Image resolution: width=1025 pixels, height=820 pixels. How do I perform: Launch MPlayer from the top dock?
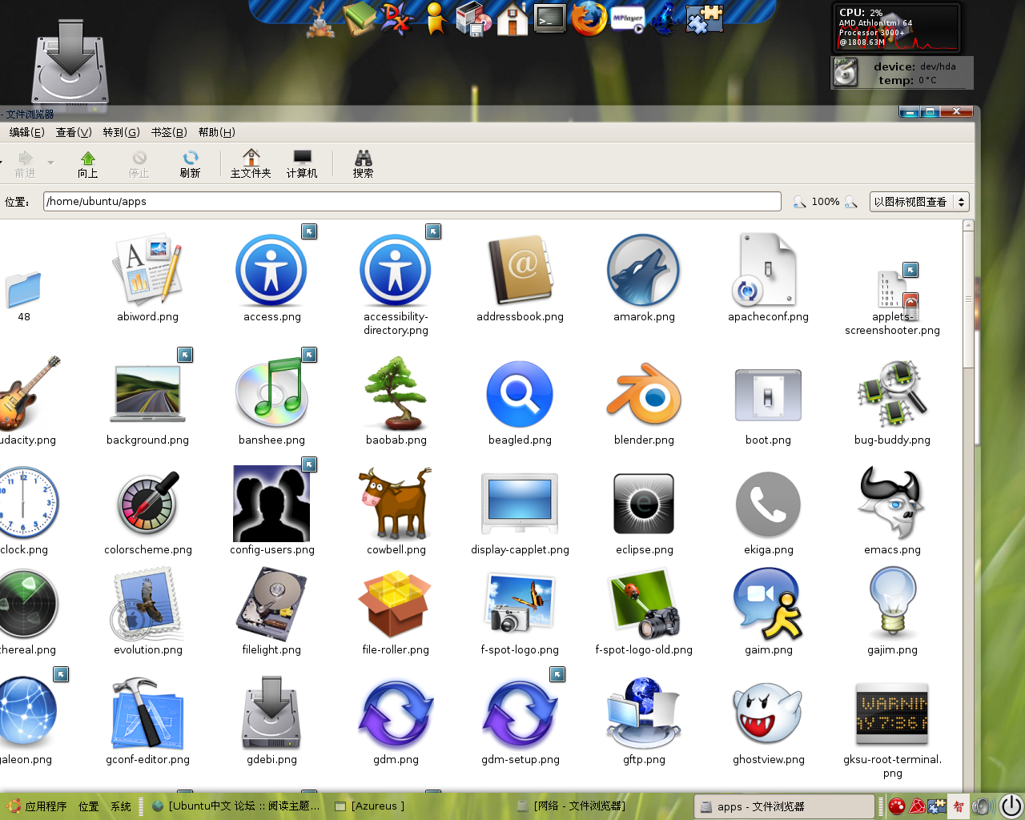click(627, 18)
